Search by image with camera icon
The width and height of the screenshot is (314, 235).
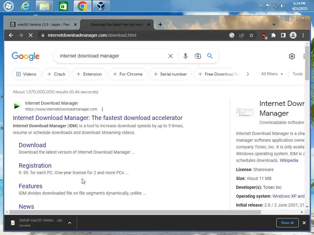pos(198,56)
